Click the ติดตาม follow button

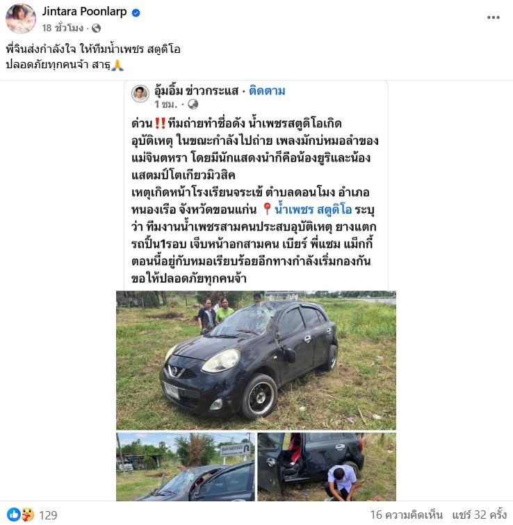(267, 91)
